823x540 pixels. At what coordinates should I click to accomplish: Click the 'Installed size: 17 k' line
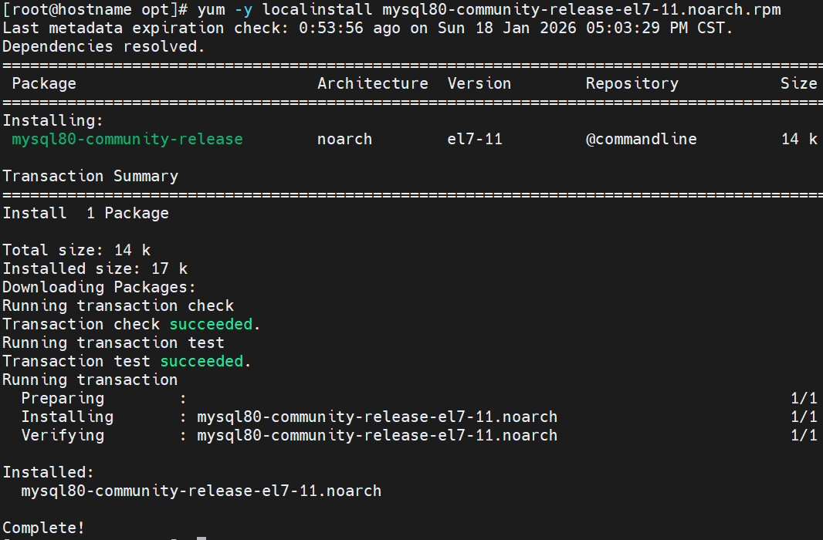(95, 269)
